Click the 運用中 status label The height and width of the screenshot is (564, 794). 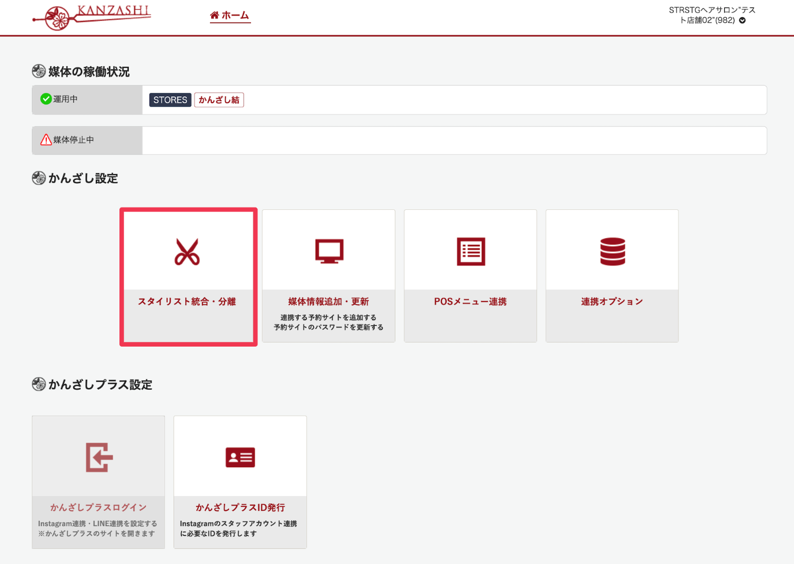(65, 99)
